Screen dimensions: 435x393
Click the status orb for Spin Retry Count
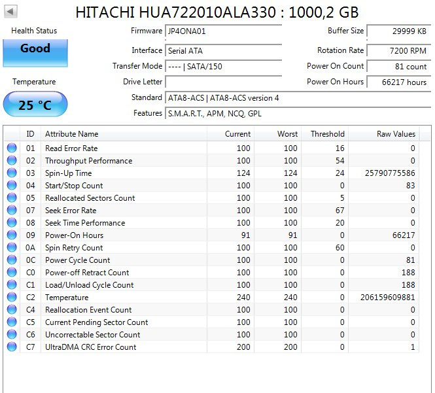tap(12, 247)
